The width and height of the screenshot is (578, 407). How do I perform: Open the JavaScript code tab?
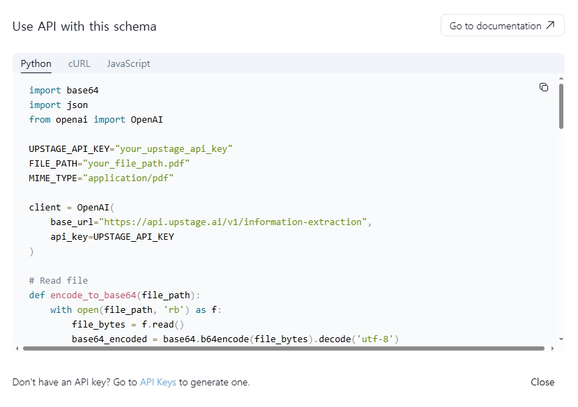[128, 63]
